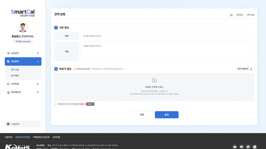Select the 견적 요청 submenu item
Viewport: 266px width, 149px height.
pyautogui.click(x=15, y=70)
